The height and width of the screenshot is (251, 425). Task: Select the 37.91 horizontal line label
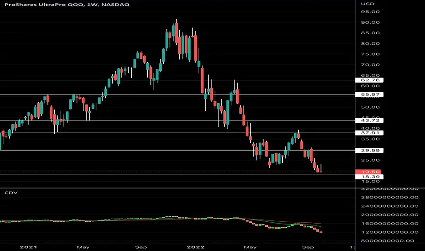(369, 133)
